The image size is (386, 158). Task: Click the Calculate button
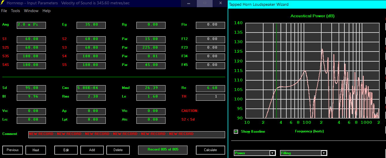[210, 150]
